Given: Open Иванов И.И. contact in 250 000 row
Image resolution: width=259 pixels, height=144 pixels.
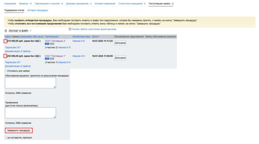Looking at the screenshot, I should (x=79, y=56).
